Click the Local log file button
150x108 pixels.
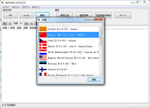pos(26,15)
